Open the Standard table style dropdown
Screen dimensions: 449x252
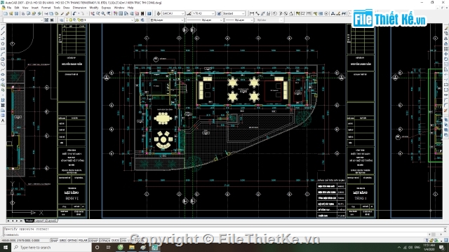[x=234, y=13]
